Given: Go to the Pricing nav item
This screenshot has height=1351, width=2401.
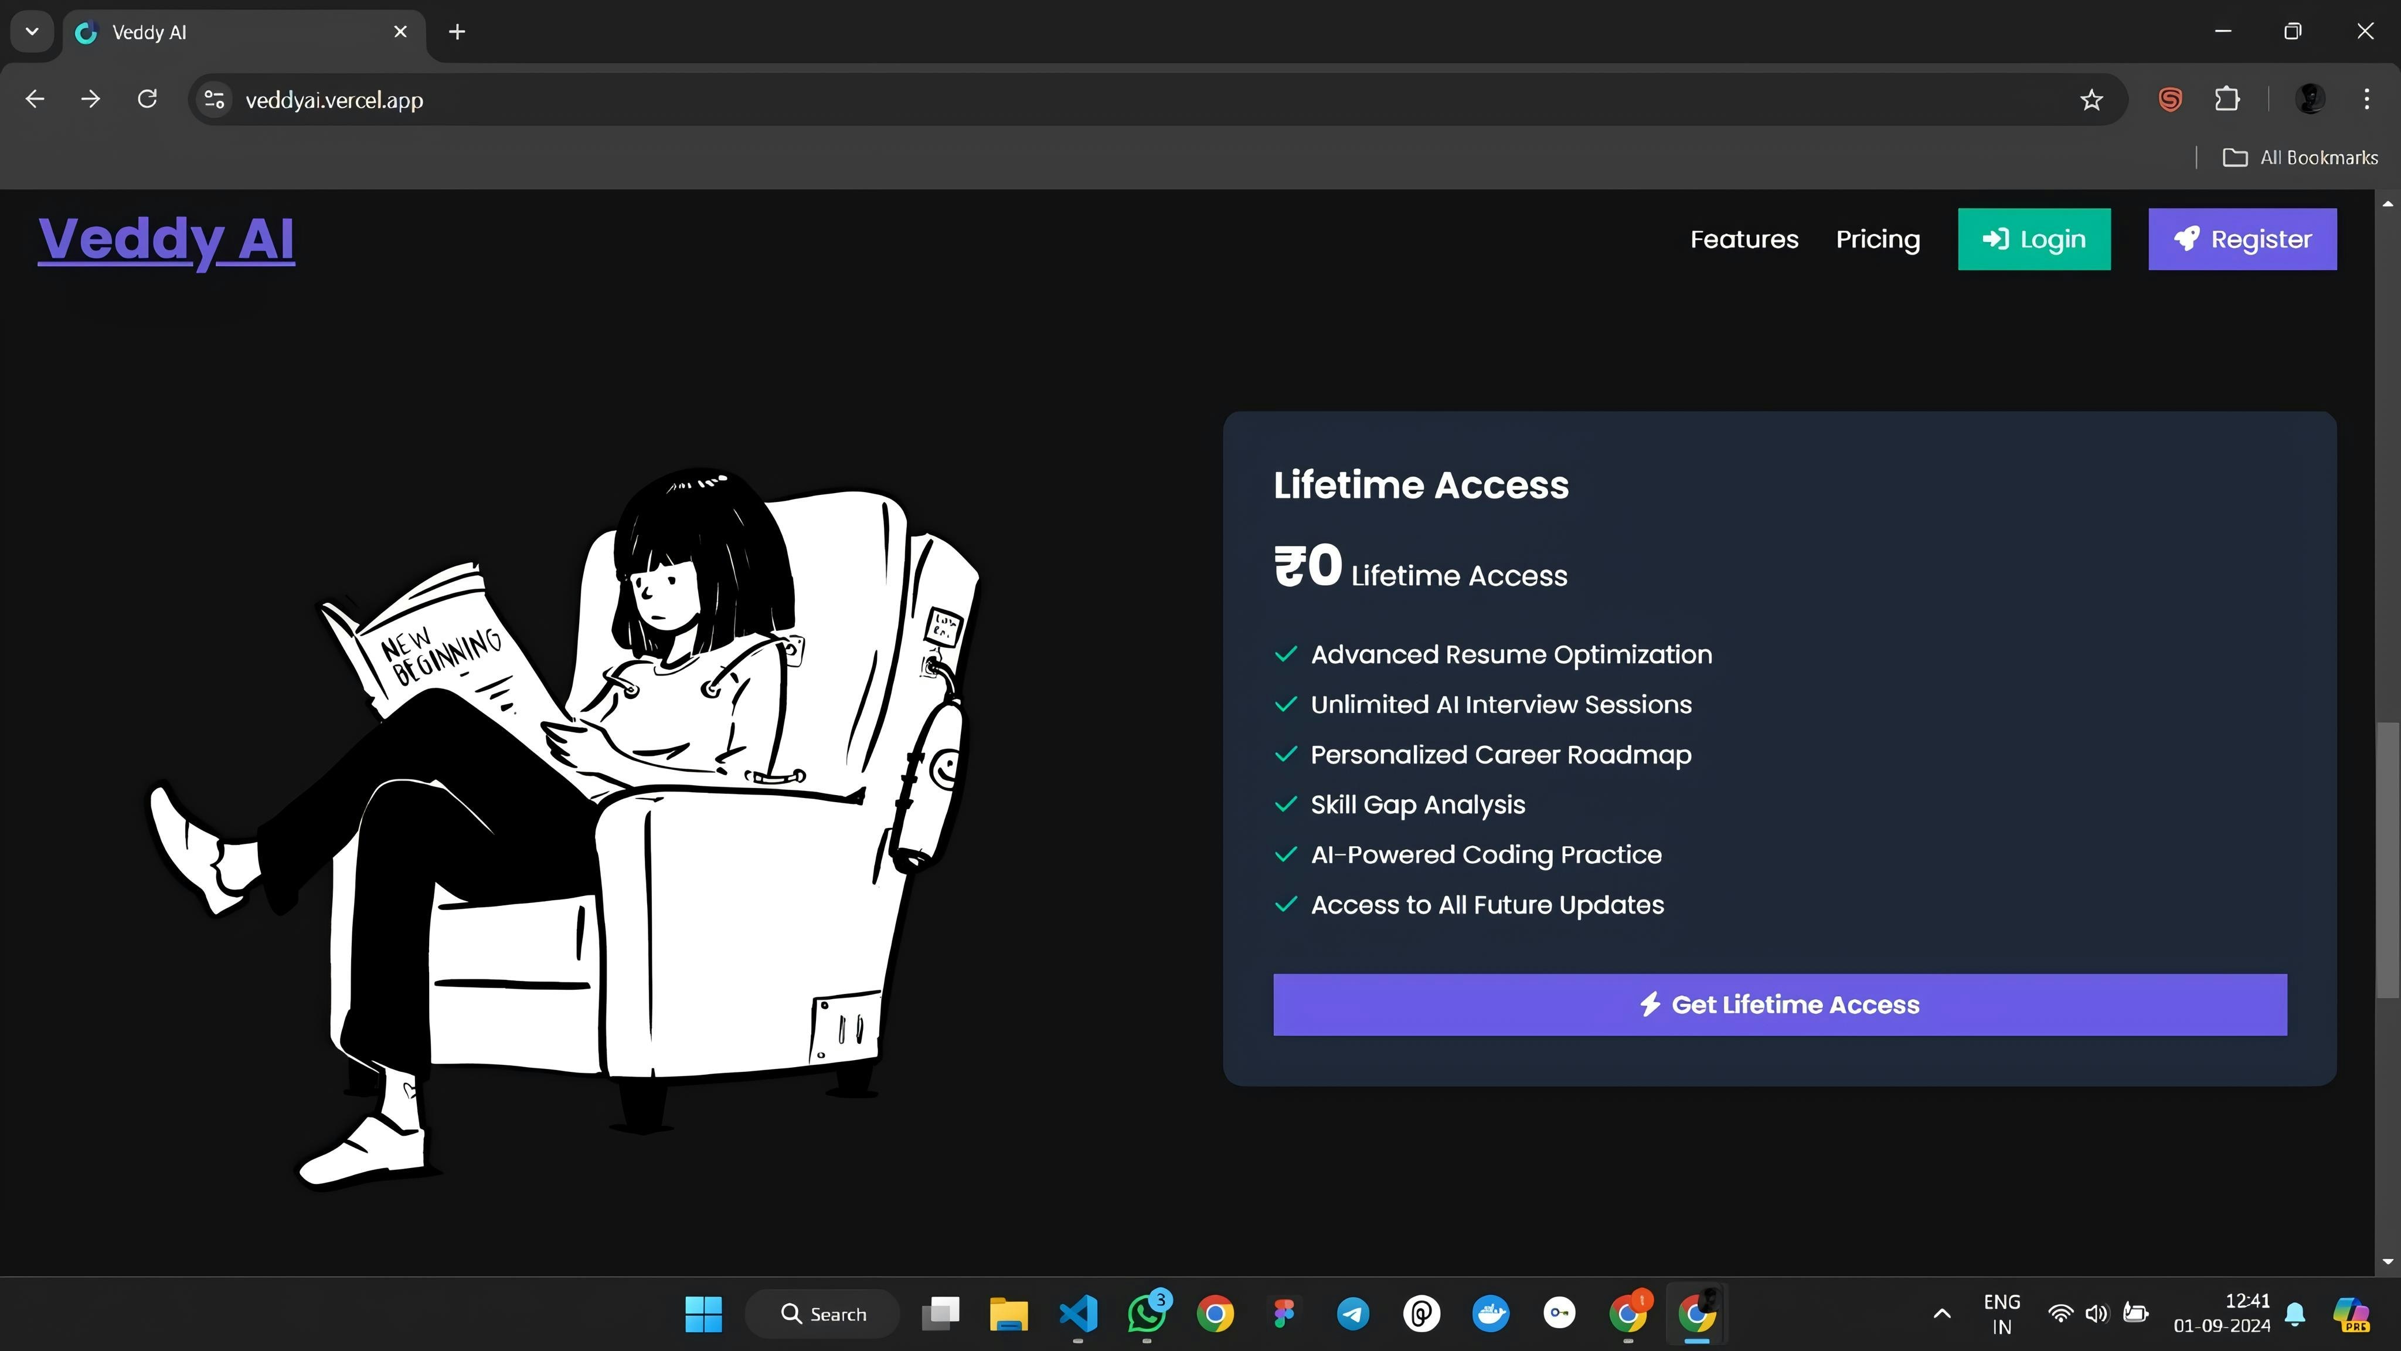Looking at the screenshot, I should coord(1877,240).
